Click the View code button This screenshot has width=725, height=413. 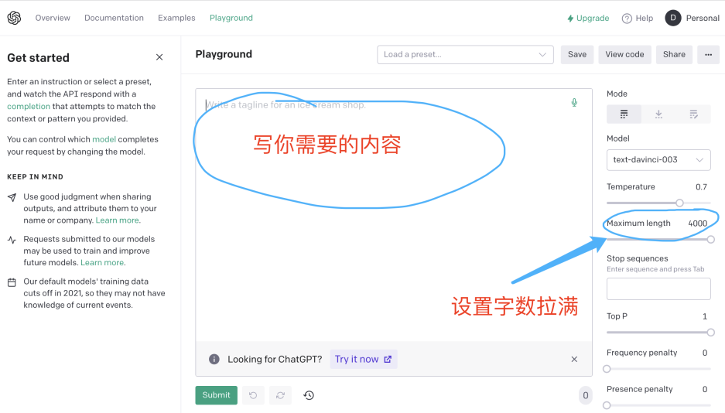pos(624,54)
